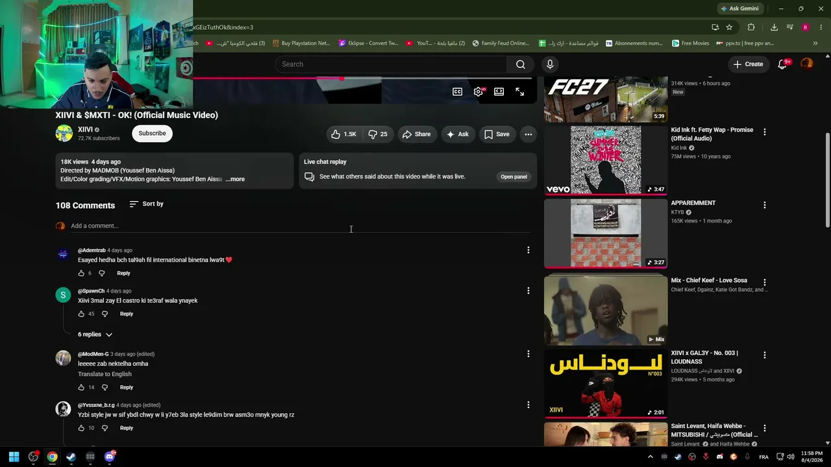The height and width of the screenshot is (467, 831).
Task: Open menu for APPAREMMENT video
Action: point(765,205)
